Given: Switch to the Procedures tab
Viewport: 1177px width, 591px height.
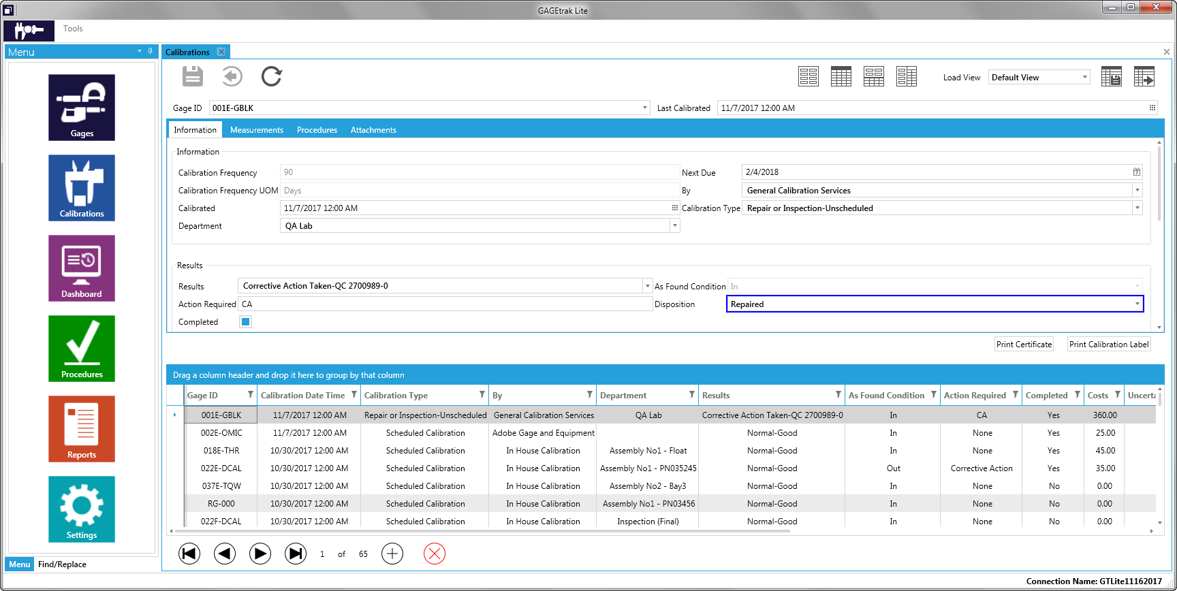Looking at the screenshot, I should [317, 130].
